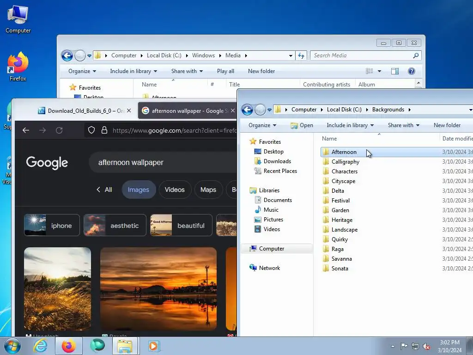Filter images by iphone chip

point(52,225)
